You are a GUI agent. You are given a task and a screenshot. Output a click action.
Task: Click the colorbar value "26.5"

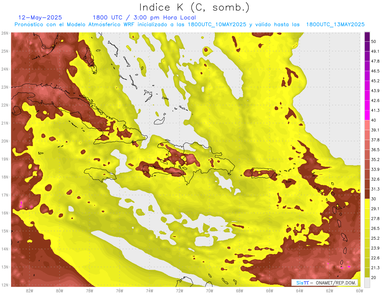coord(376,228)
